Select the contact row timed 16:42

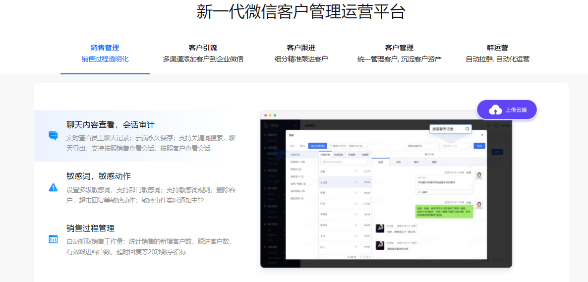[345, 193]
